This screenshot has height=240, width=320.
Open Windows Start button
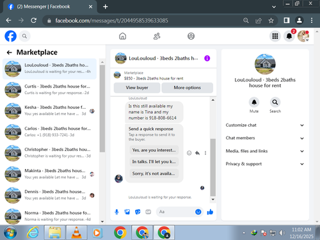10,233
